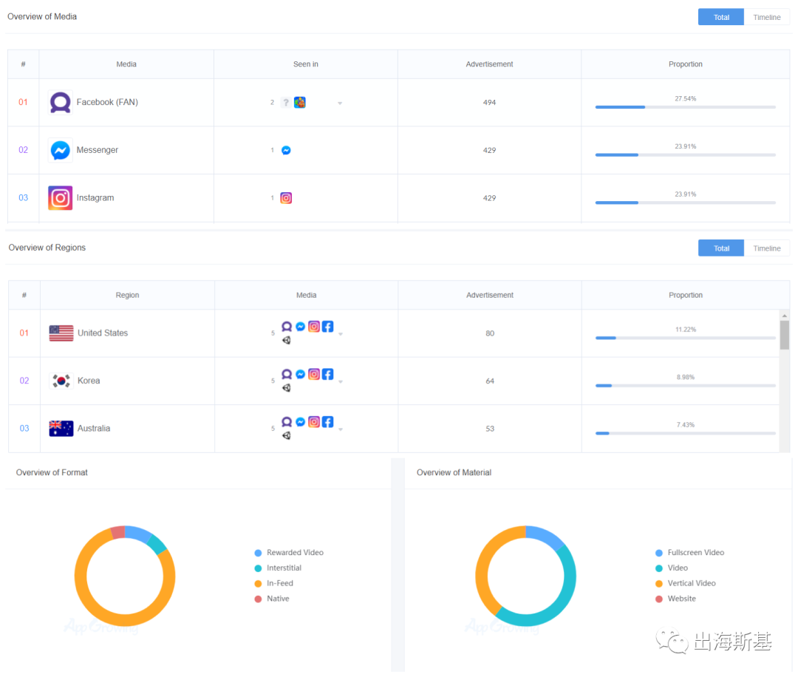Click Unity icon in Korea media row

(x=287, y=388)
